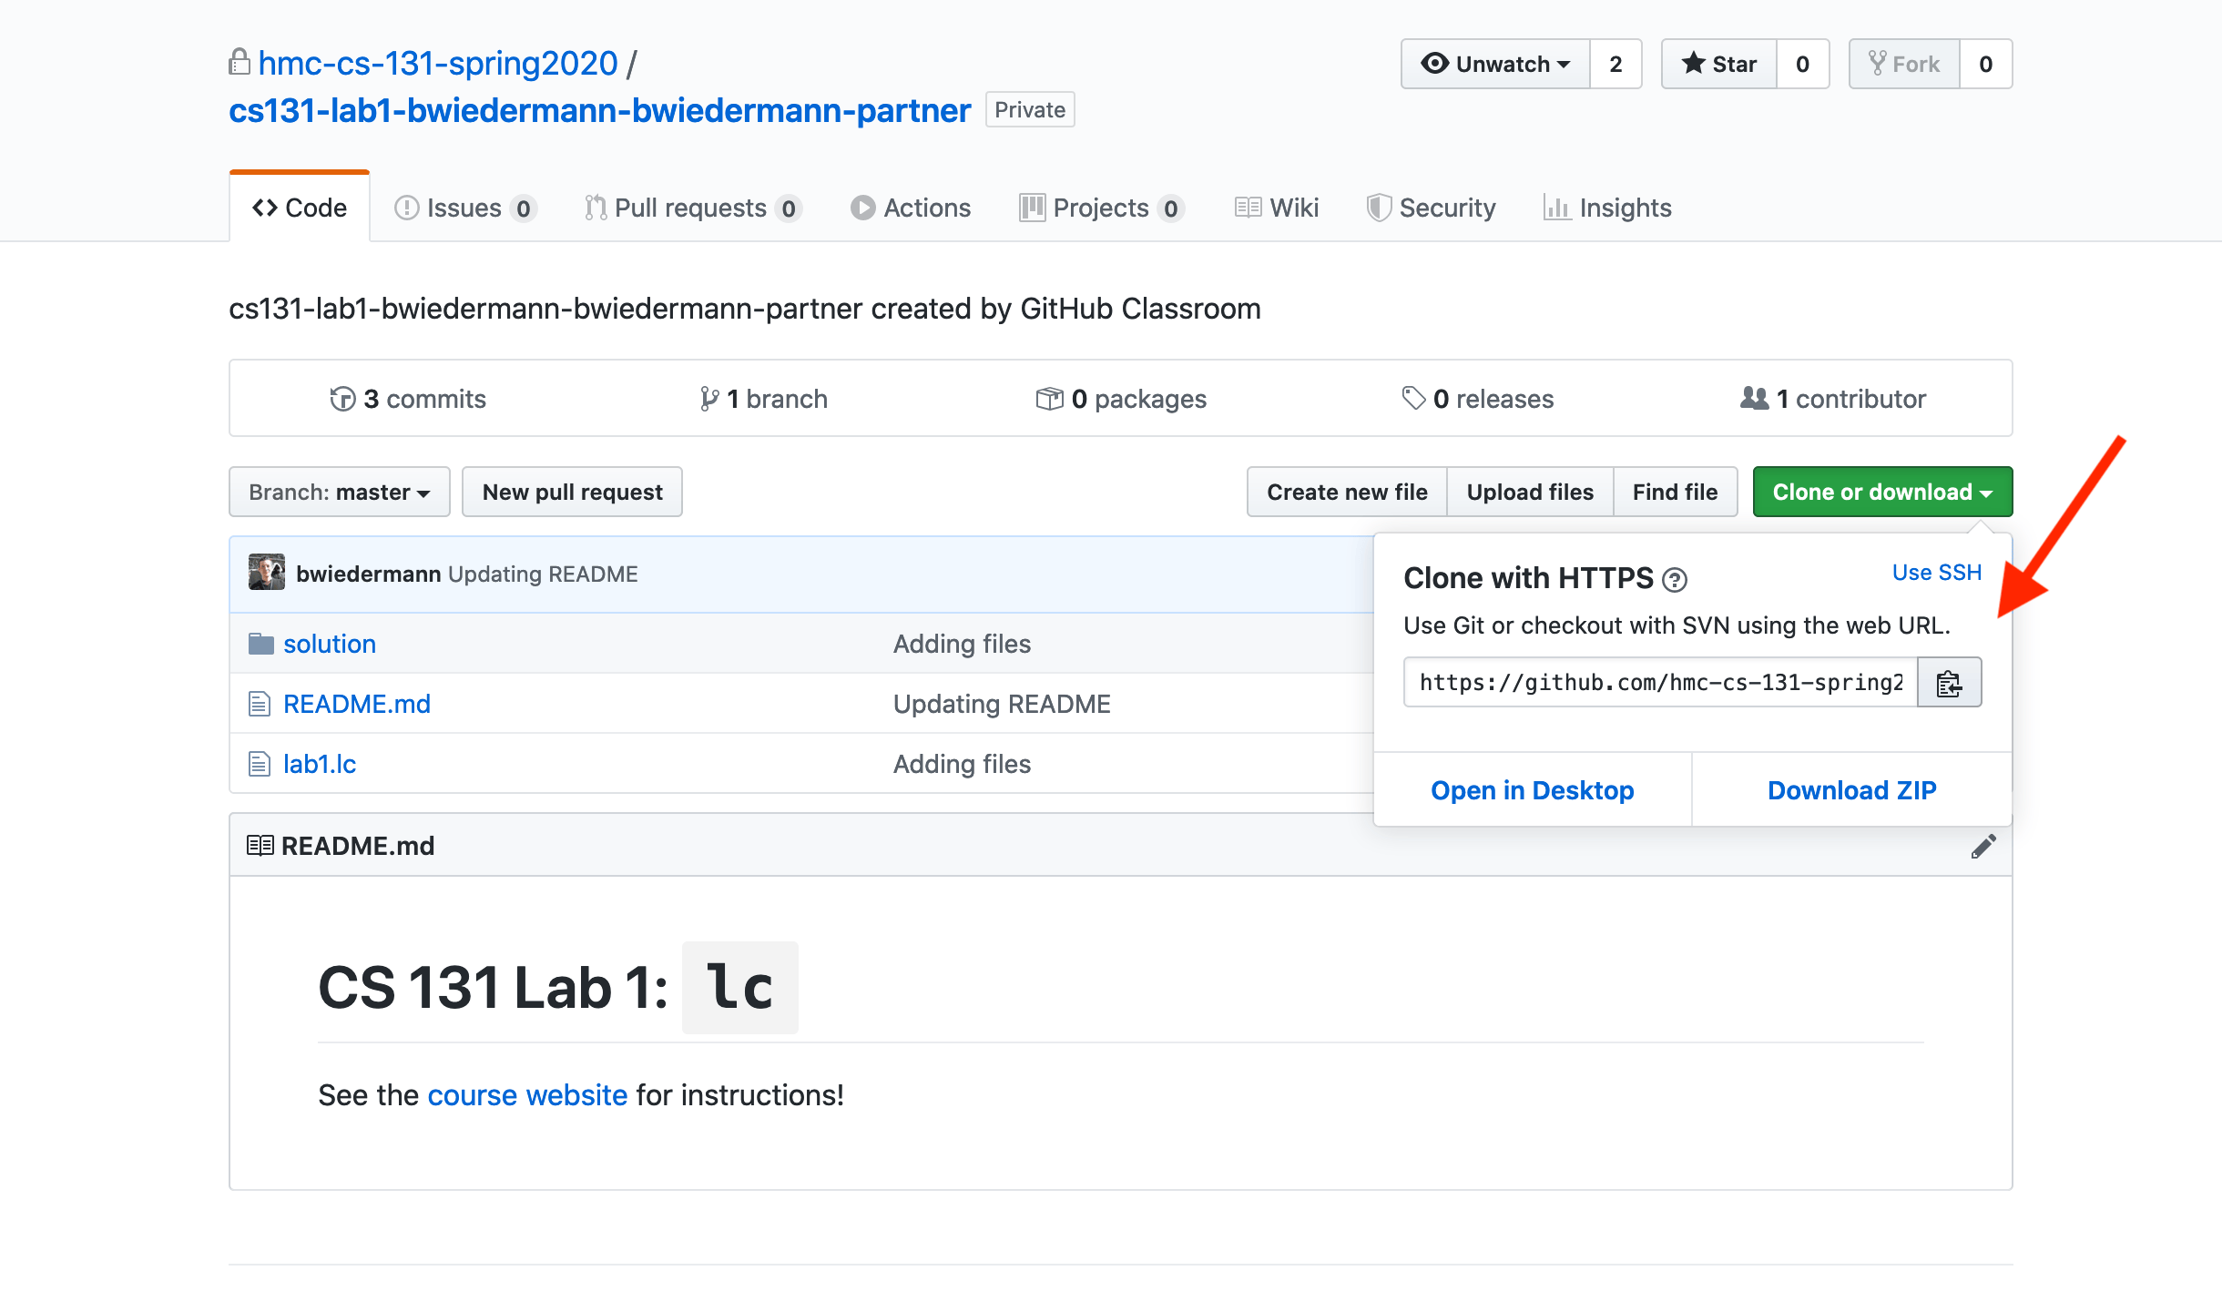2222x1291 pixels.
Task: Open the Adding files commit for solution
Action: coord(962,644)
